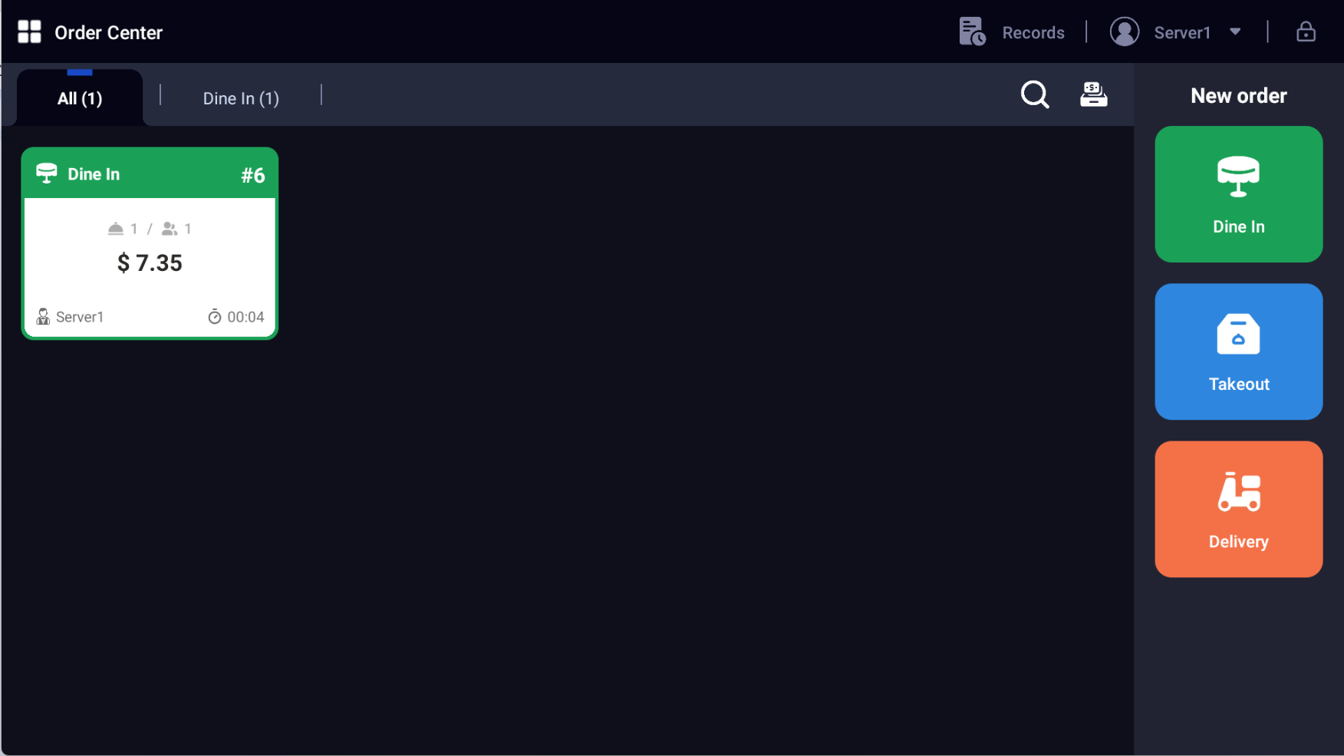Switch to the All (1) tab
1344x756 pixels.
point(80,98)
